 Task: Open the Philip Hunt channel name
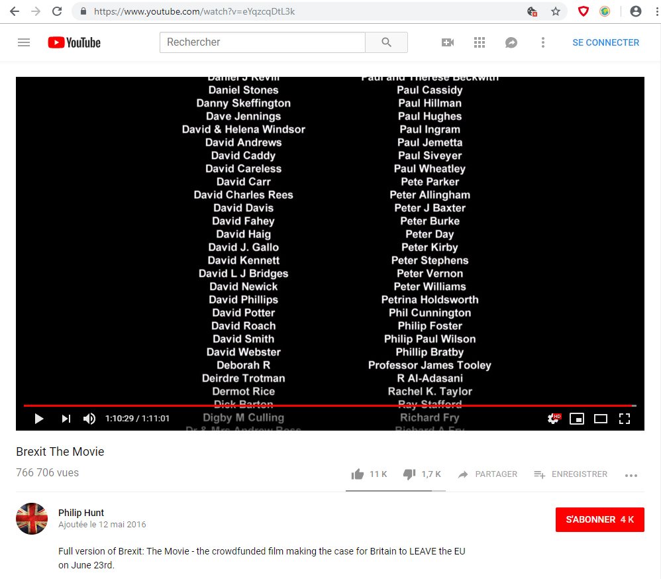(x=81, y=512)
